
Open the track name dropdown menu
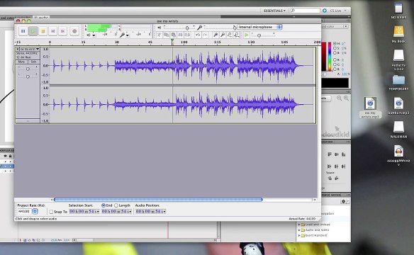coord(30,49)
